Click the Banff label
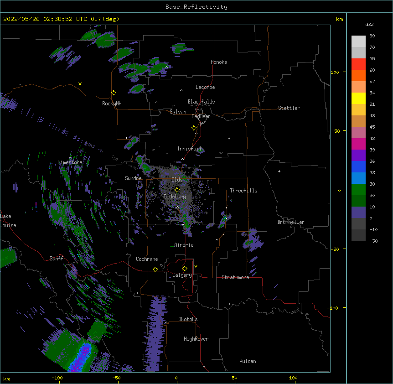Viewport: 393px width, 384px height. (57, 259)
